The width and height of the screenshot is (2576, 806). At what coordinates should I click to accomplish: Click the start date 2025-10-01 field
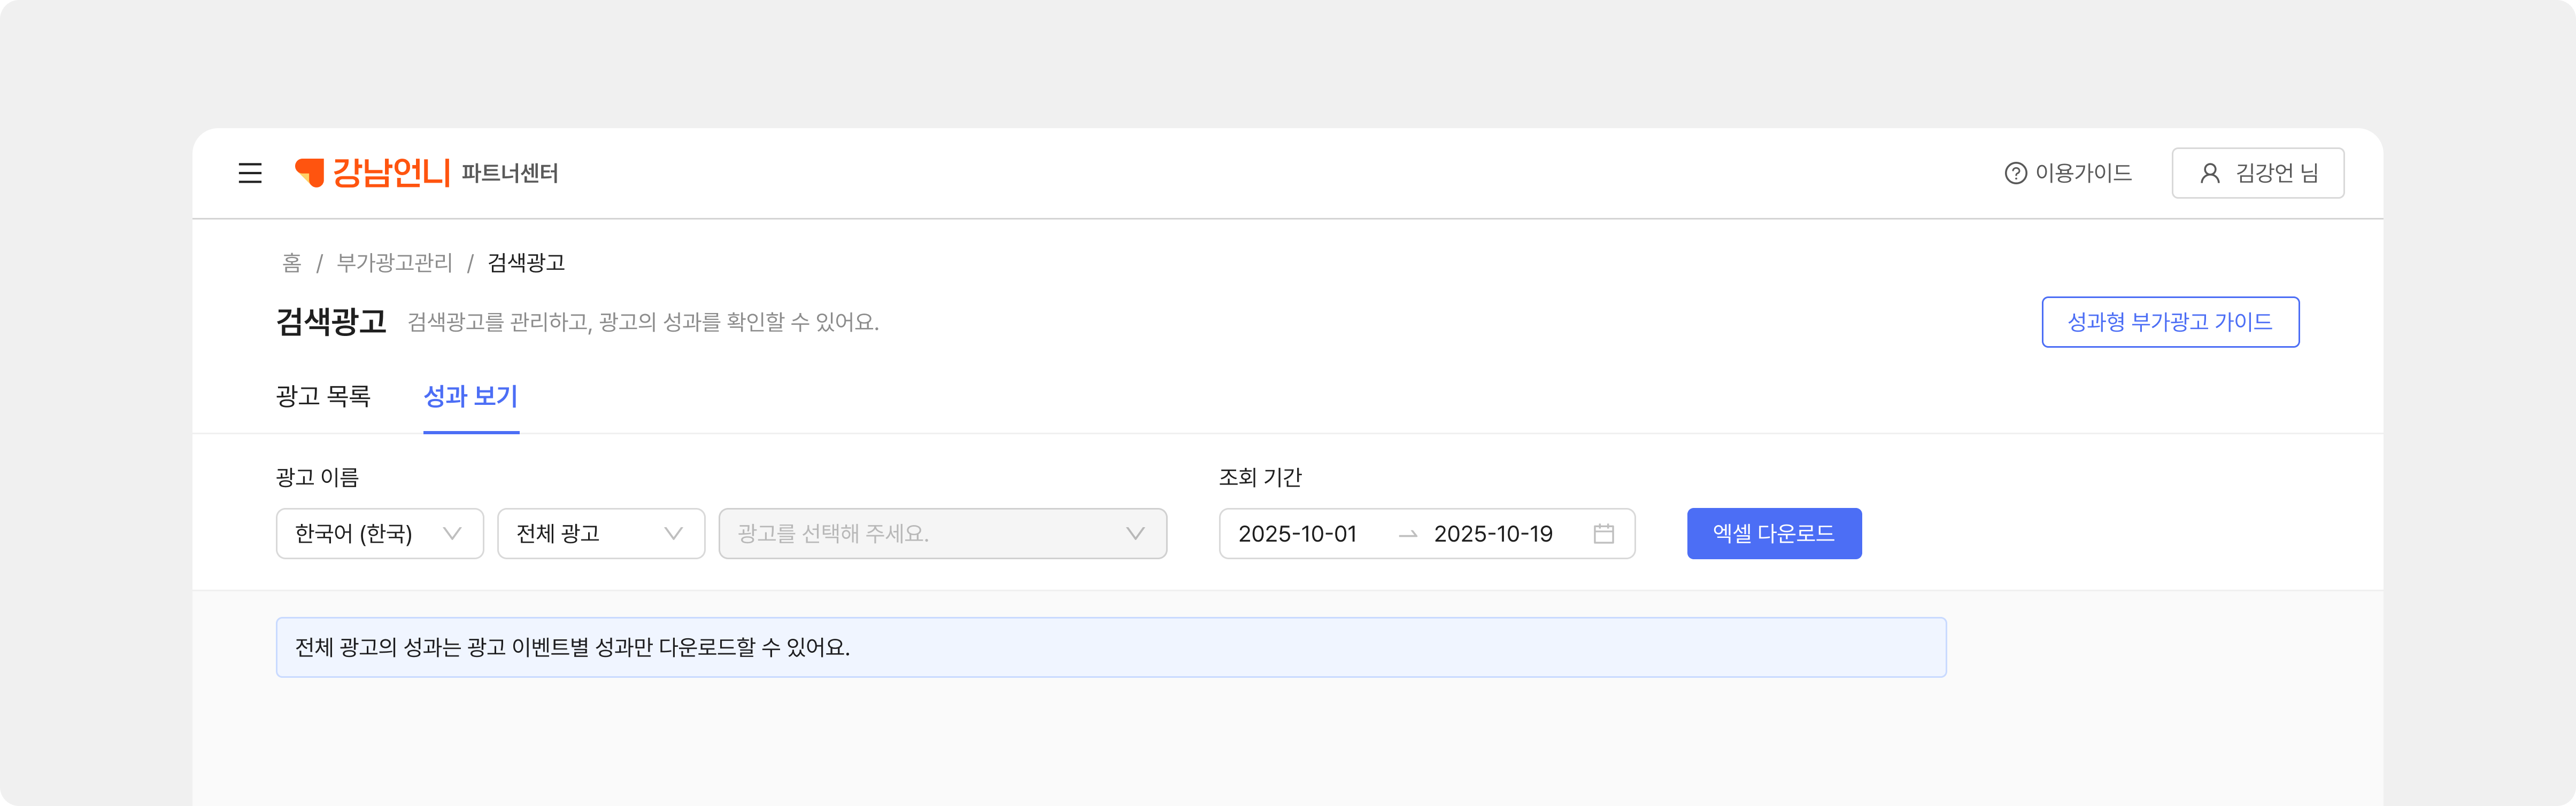pos(1297,534)
